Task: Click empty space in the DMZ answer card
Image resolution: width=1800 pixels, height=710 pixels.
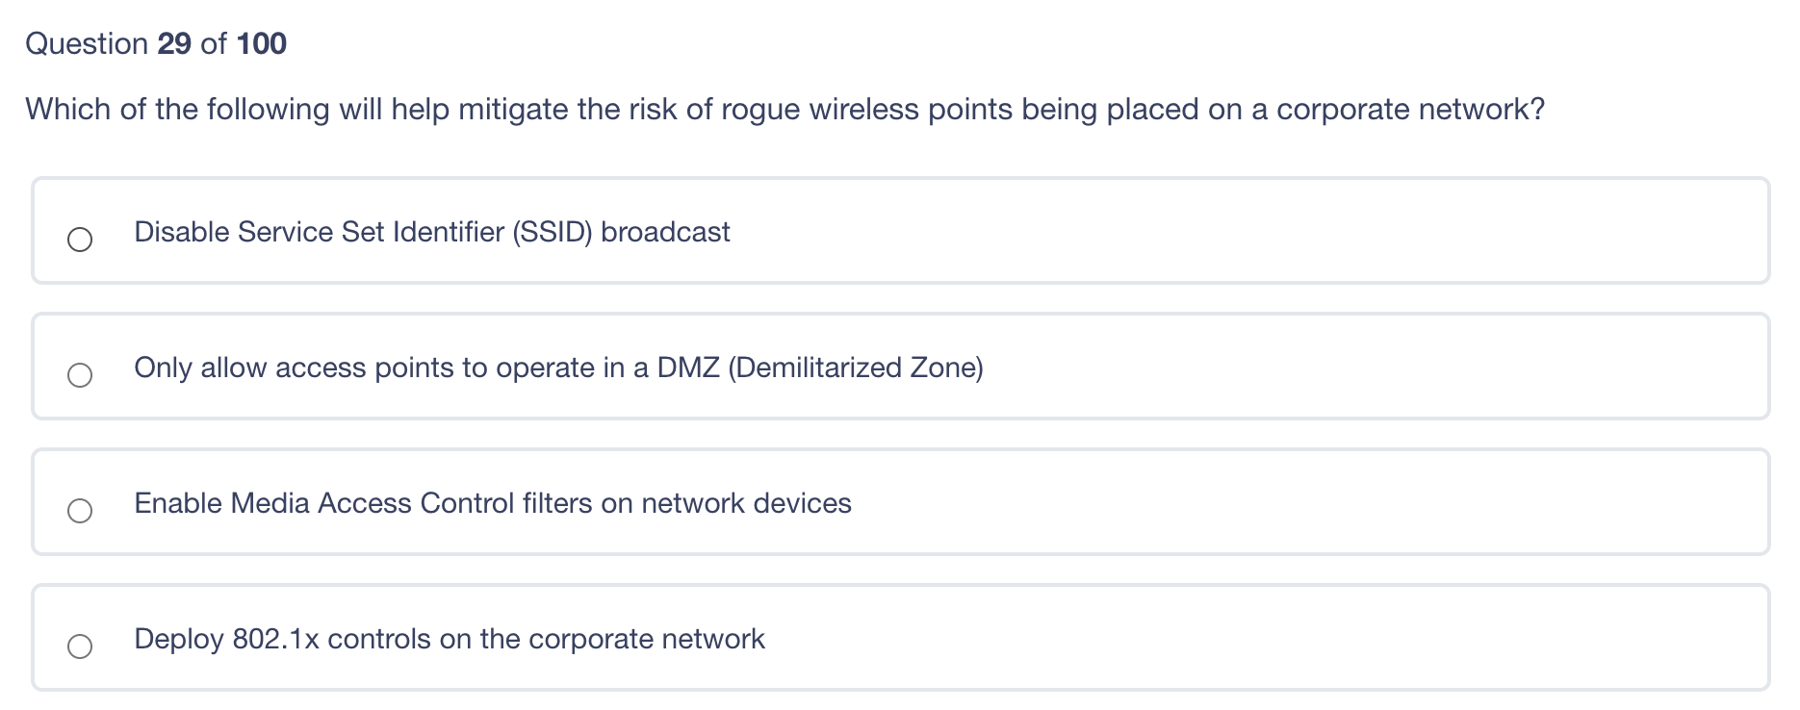Action: [x=1348, y=367]
